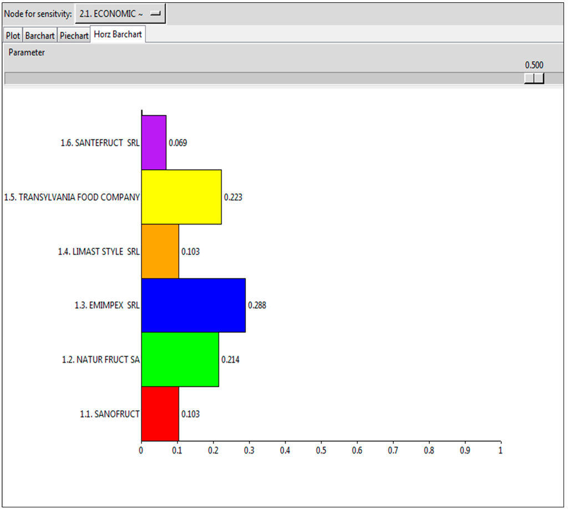
Task: Click the 0.288 value label
Action: [257, 306]
